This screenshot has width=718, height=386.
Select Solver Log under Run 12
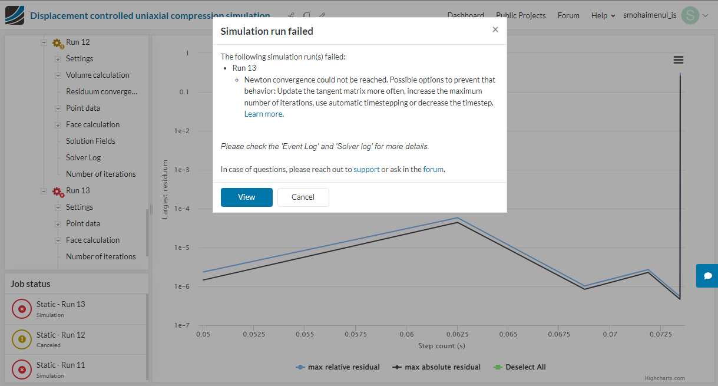pyautogui.click(x=83, y=157)
